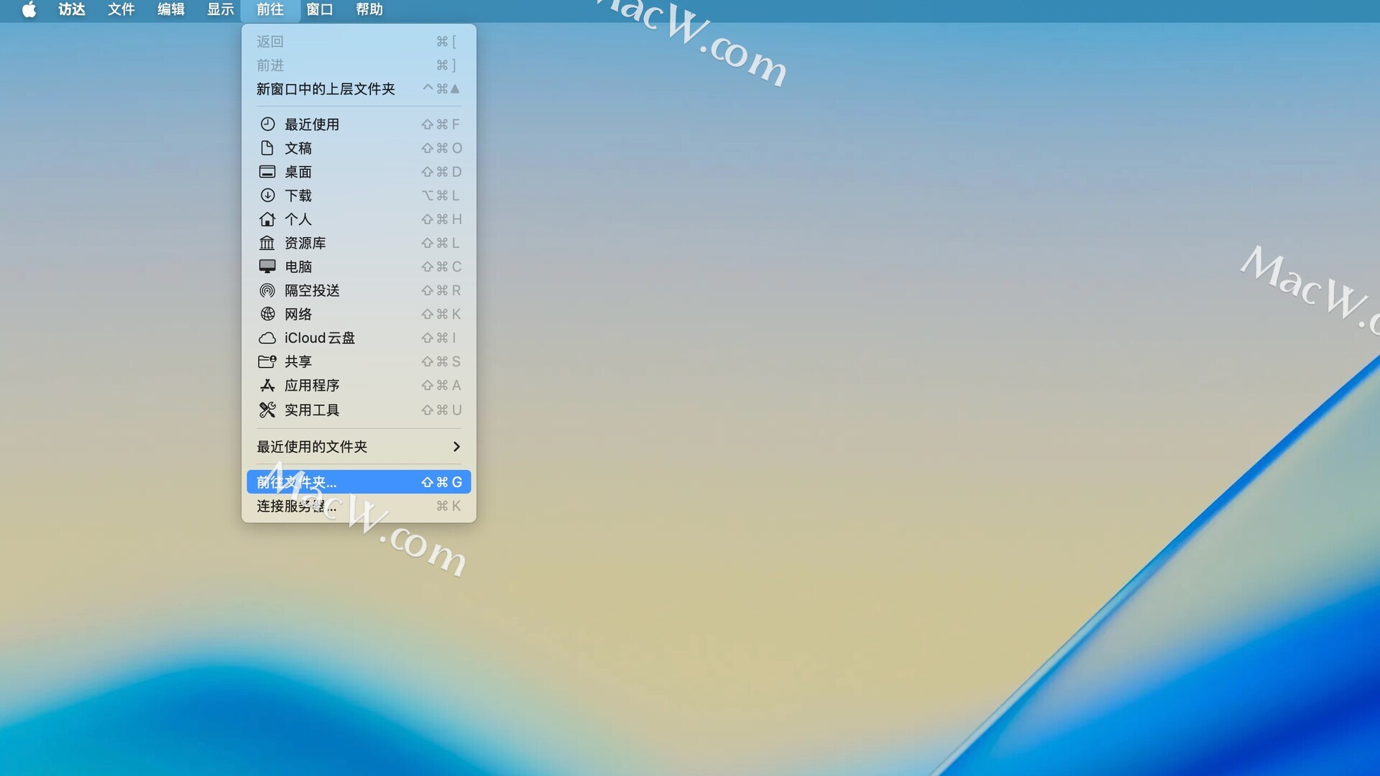Image resolution: width=1380 pixels, height=776 pixels.
Task: Open the 编辑 menu
Action: click(x=171, y=9)
